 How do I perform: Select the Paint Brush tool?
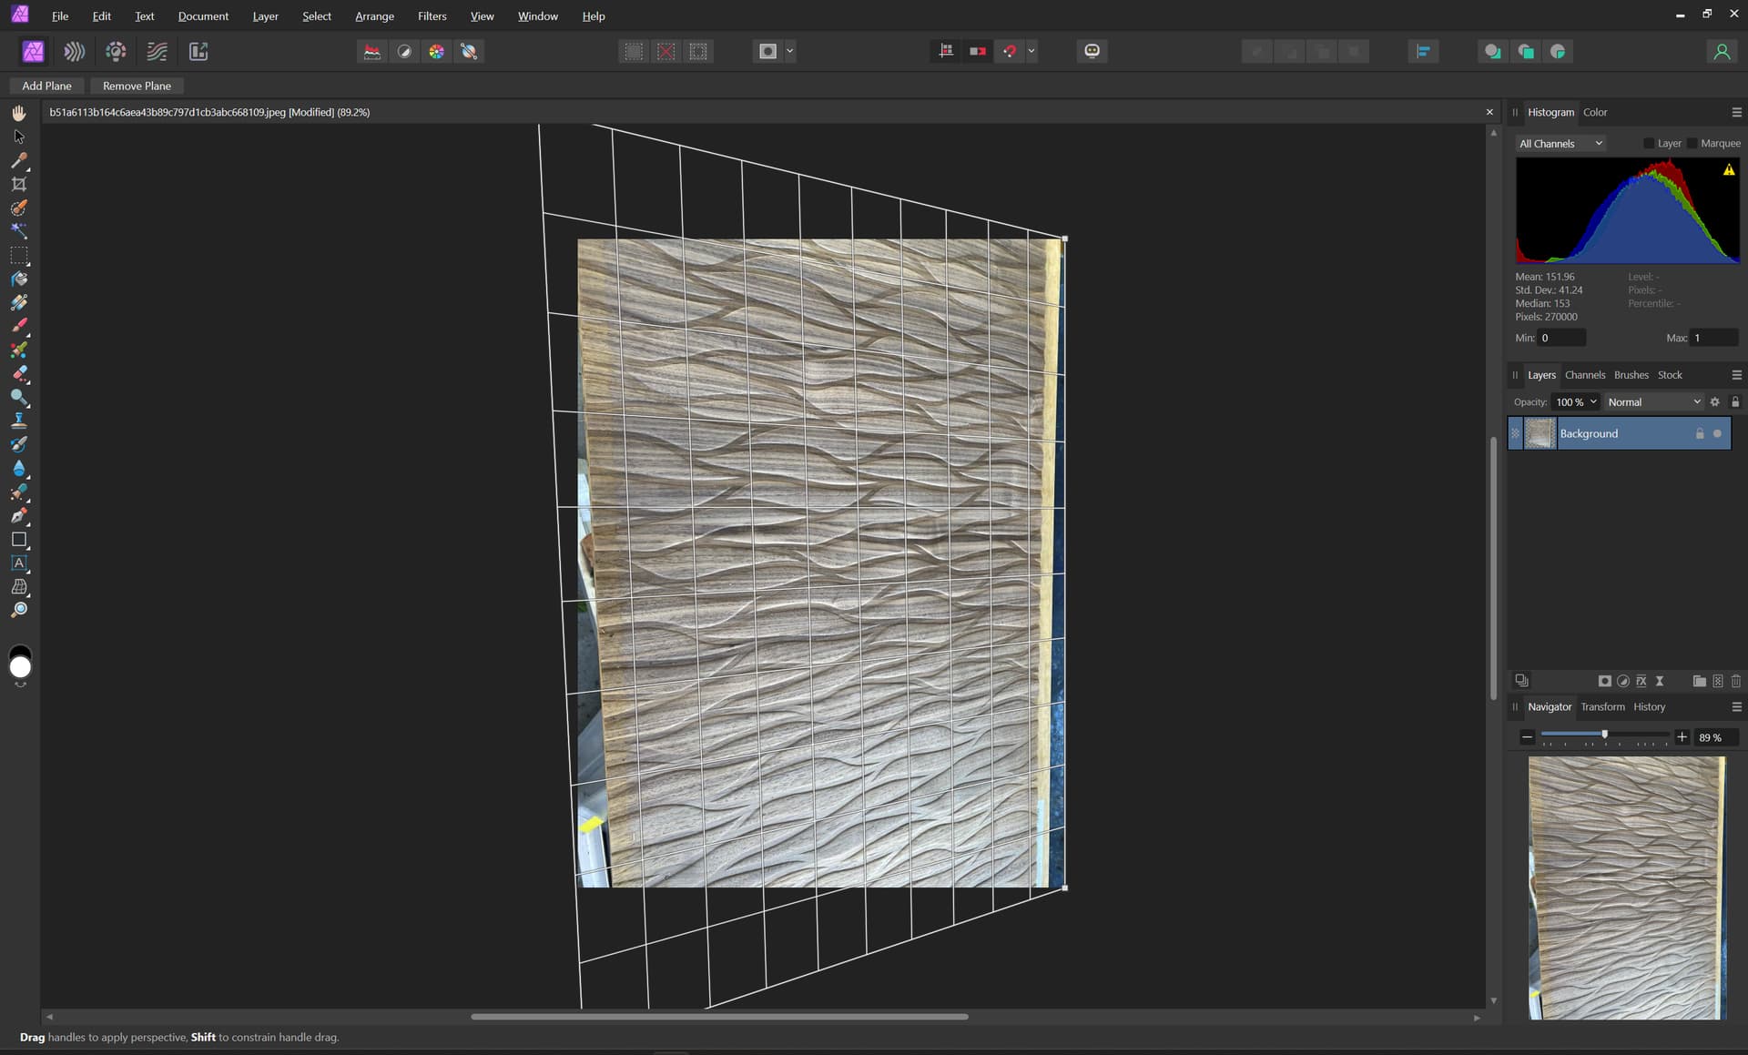click(x=19, y=326)
